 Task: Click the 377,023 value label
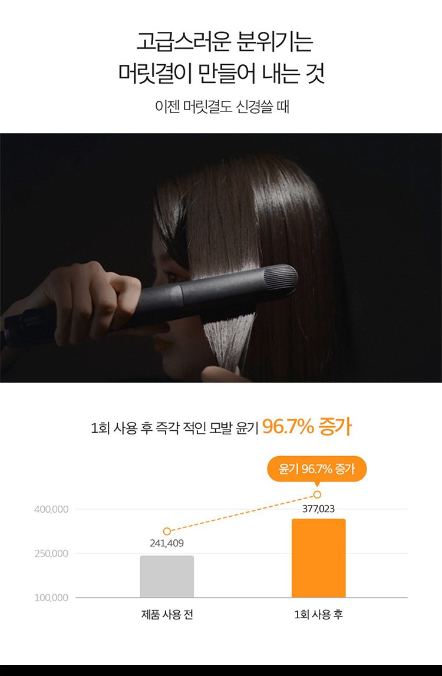(x=318, y=509)
